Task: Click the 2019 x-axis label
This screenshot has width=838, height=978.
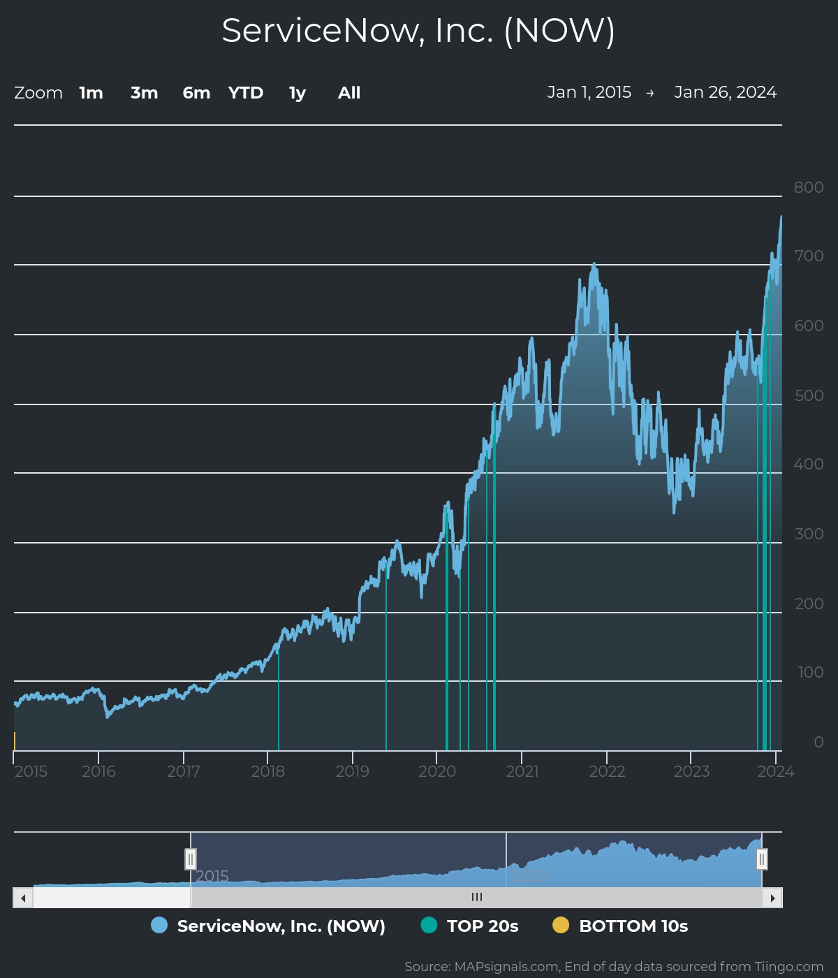Action: click(353, 771)
